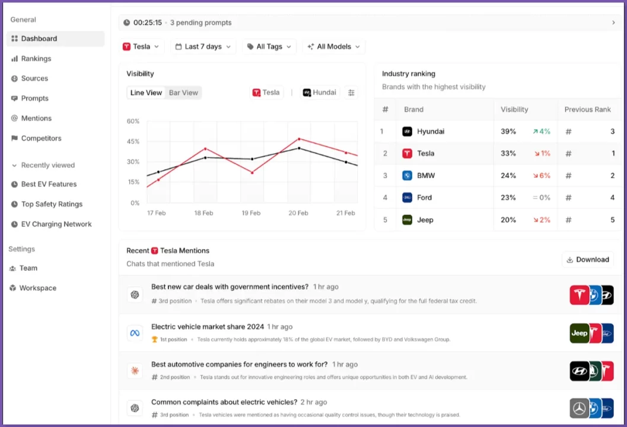This screenshot has height=427, width=627.
Task: Click the Jeep logo in the ranking table
Action: [407, 220]
